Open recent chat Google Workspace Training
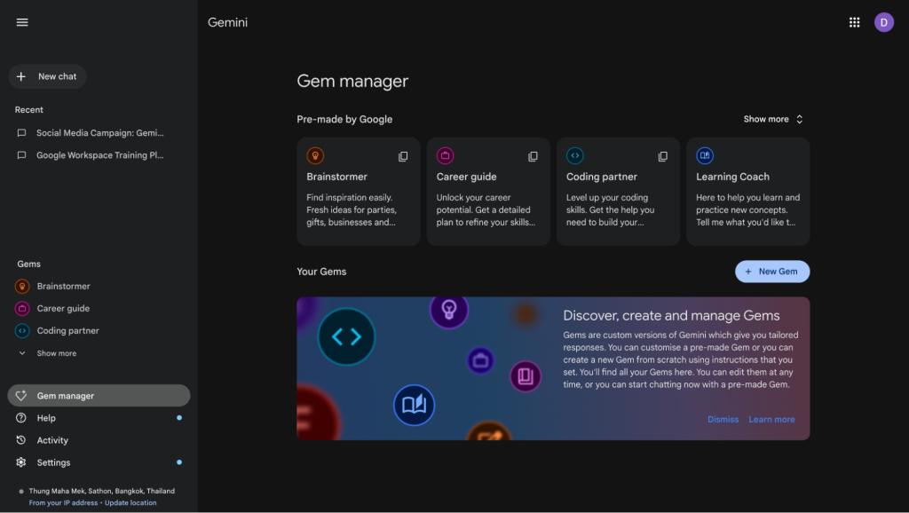 (x=99, y=155)
